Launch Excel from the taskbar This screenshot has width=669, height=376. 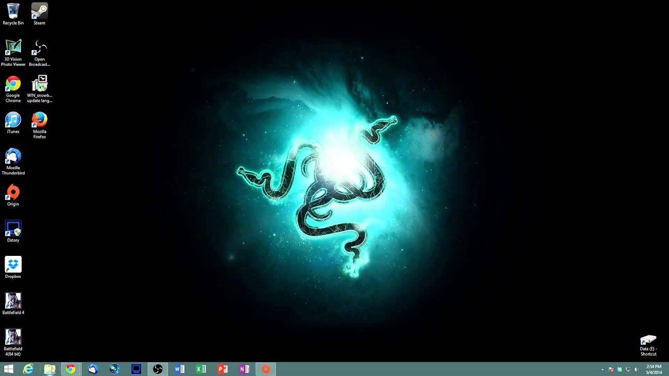(201, 369)
